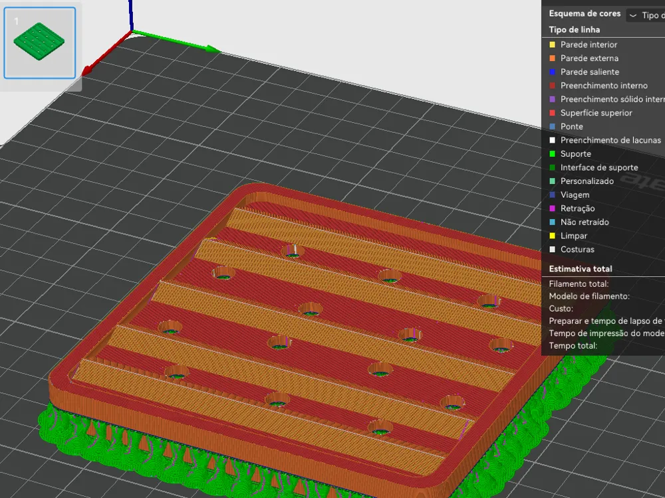Image resolution: width=665 pixels, height=498 pixels.
Task: Toggle the Ponte line type label
Action: click(x=572, y=126)
